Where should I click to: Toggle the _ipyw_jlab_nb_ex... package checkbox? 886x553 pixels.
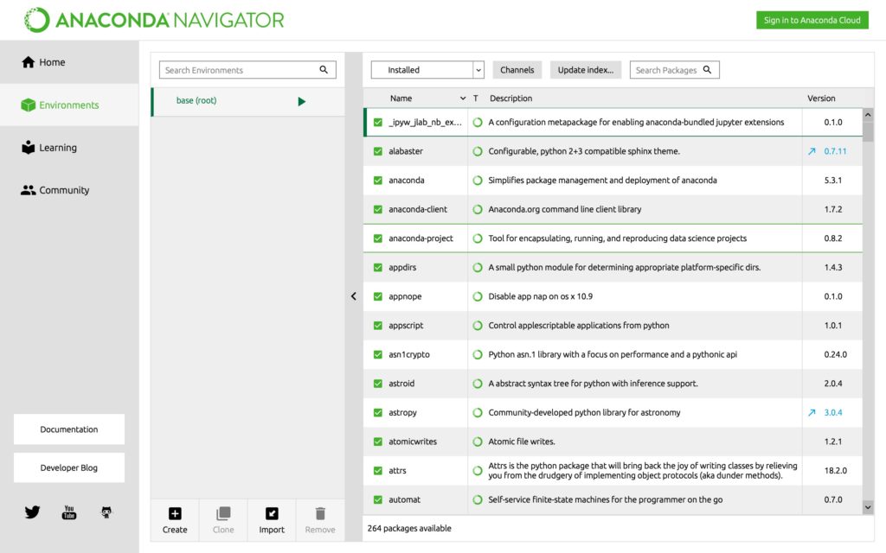[x=378, y=122]
